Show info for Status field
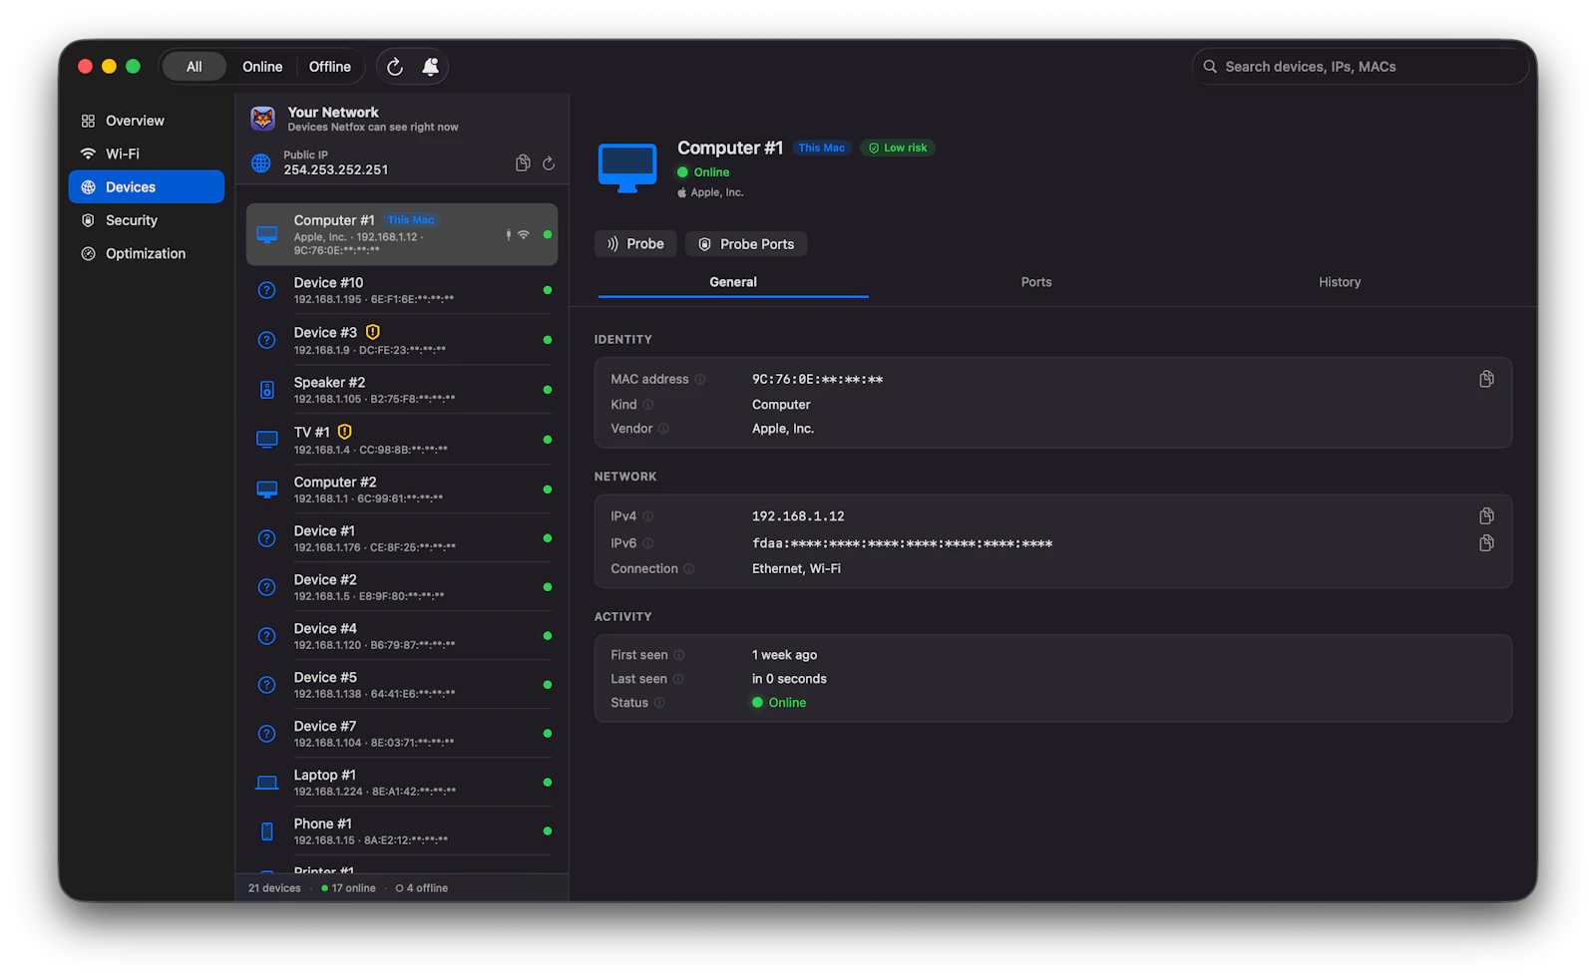This screenshot has height=979, width=1596. pos(659,703)
